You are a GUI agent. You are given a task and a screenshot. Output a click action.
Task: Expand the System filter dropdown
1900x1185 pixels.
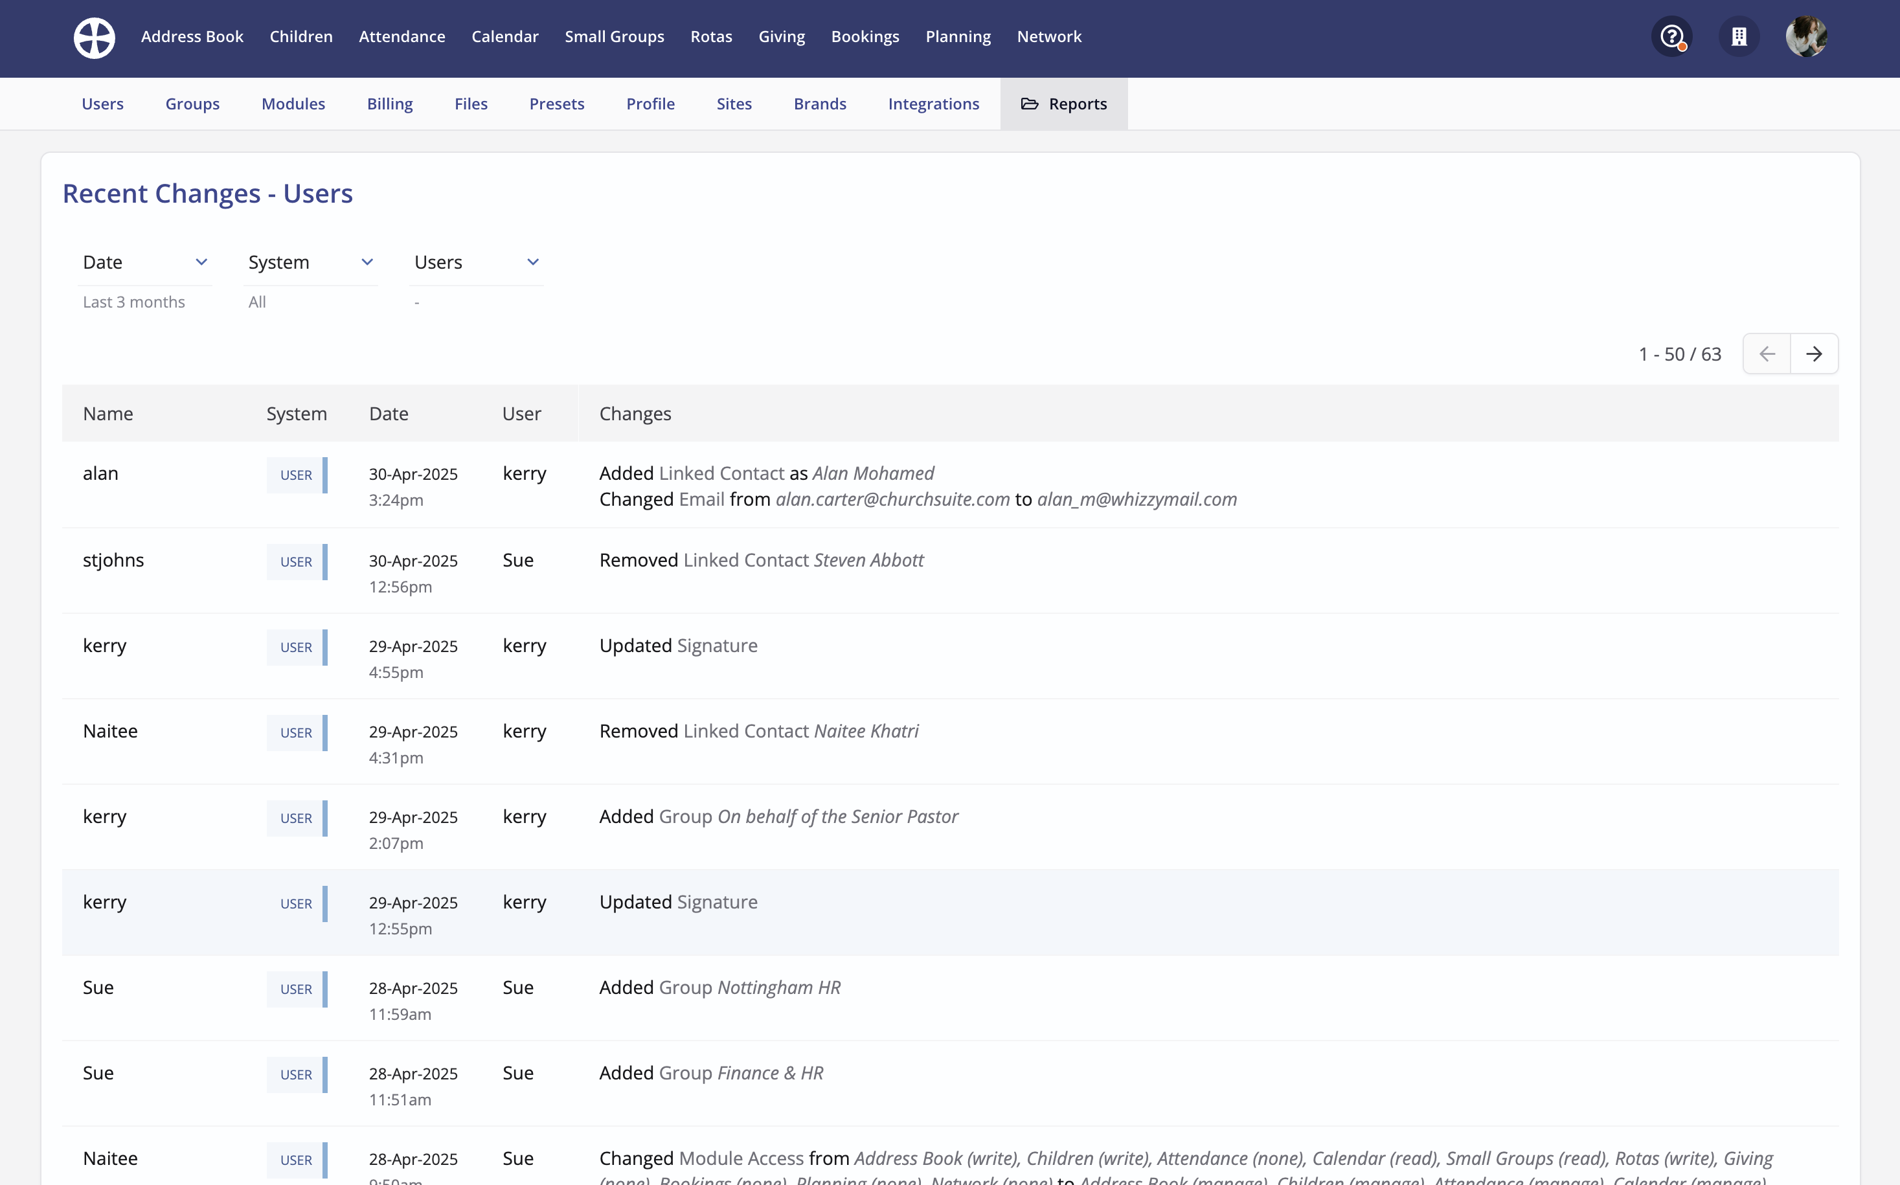(310, 262)
